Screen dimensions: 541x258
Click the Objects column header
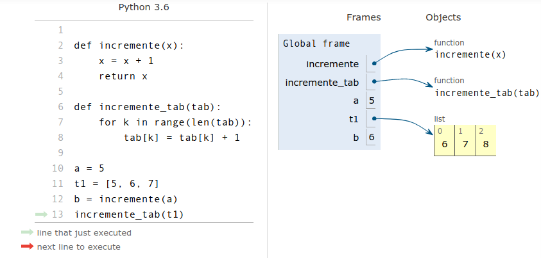tap(443, 17)
